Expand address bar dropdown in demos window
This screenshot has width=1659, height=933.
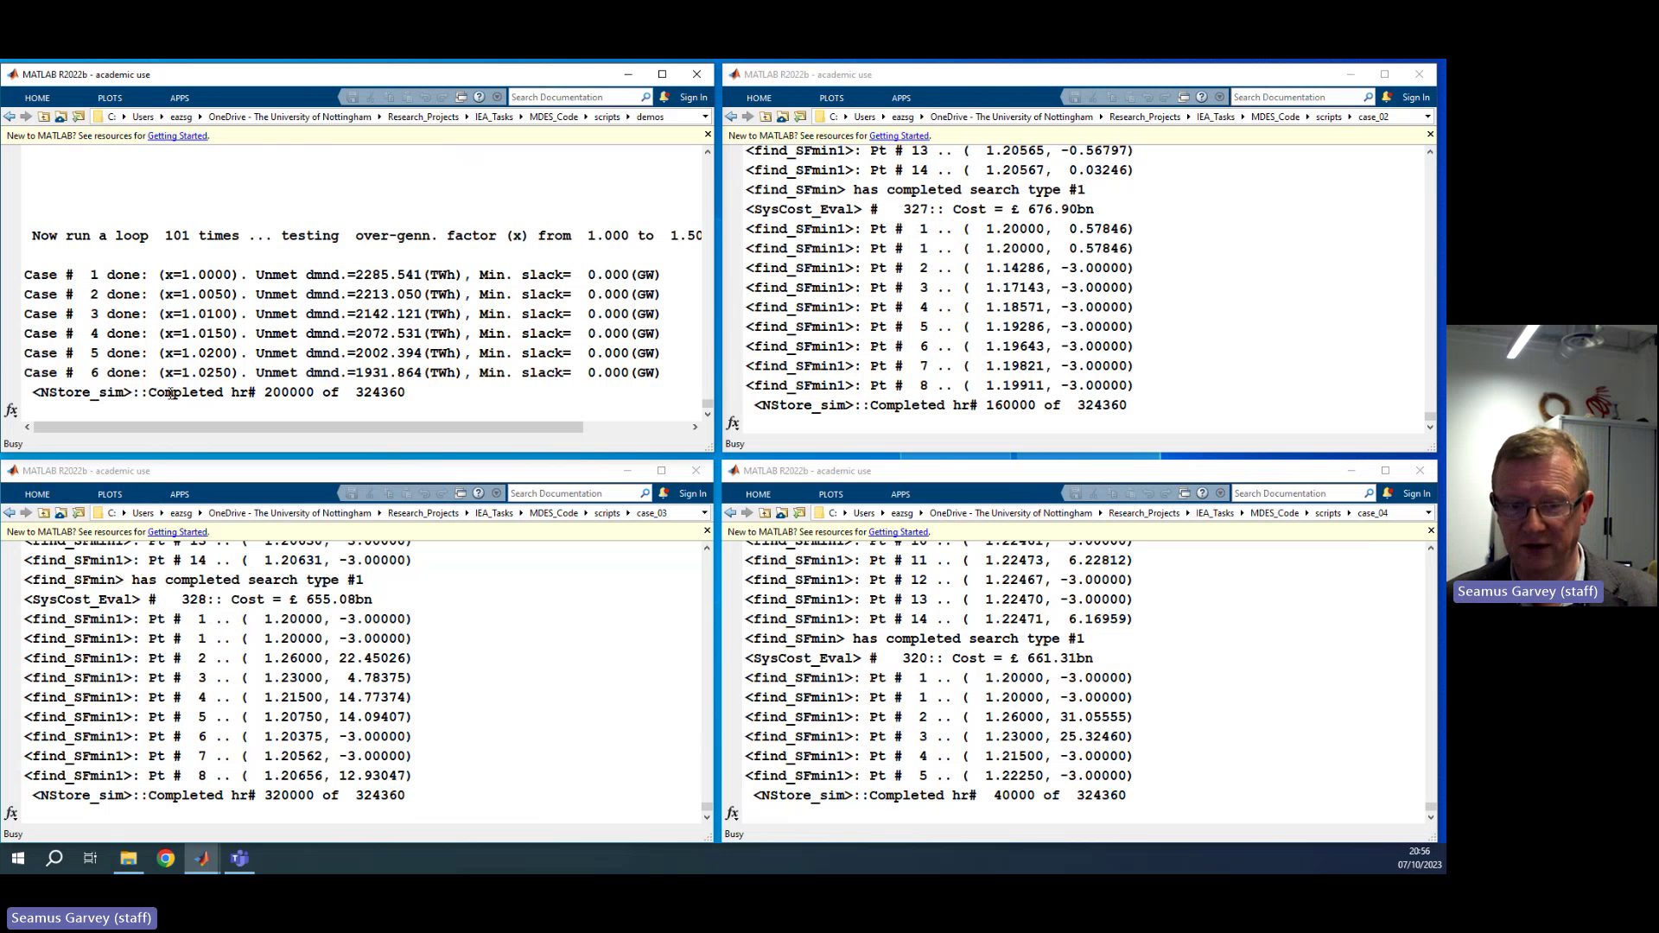click(x=705, y=117)
